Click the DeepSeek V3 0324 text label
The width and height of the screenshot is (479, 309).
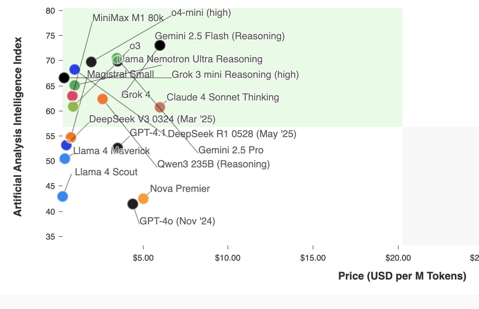pos(152,119)
